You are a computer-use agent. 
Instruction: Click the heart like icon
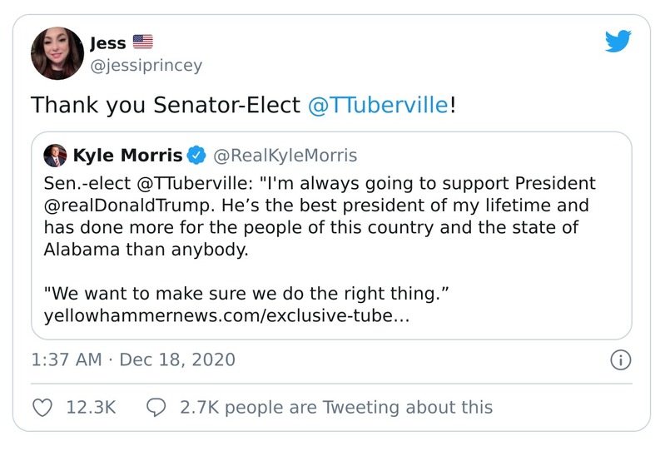tap(42, 407)
